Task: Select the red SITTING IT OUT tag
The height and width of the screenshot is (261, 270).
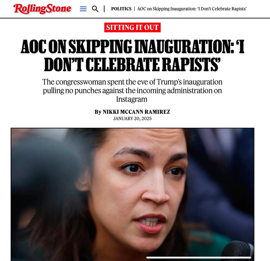Action: pos(132,27)
